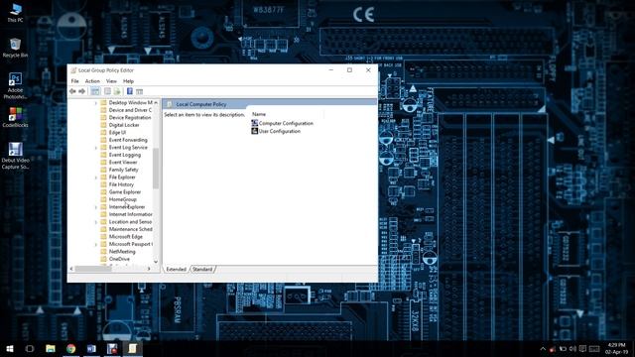The image size is (635, 357).
Task: Show hidden system tray icons
Action: [x=543, y=348]
